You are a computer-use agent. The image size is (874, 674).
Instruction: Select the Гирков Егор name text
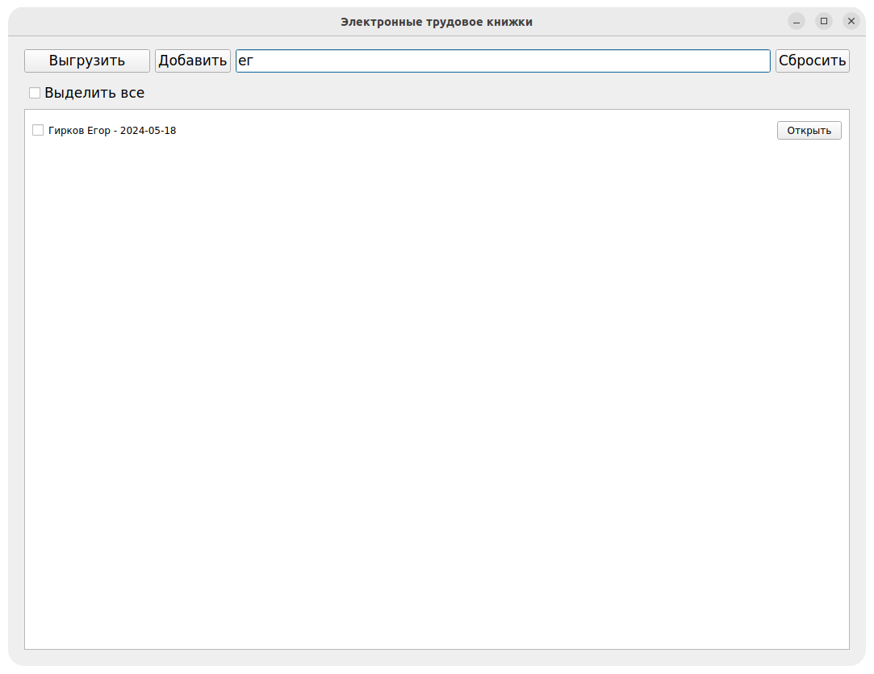click(x=79, y=131)
